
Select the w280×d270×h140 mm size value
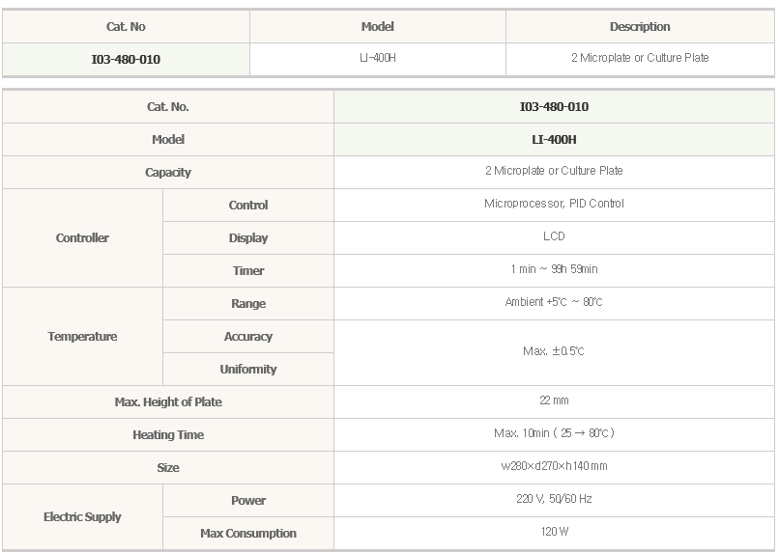point(554,466)
